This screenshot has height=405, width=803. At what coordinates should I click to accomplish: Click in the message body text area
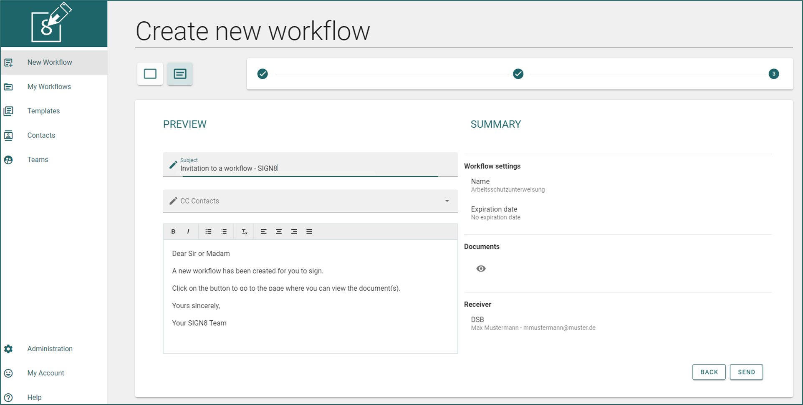coord(310,296)
